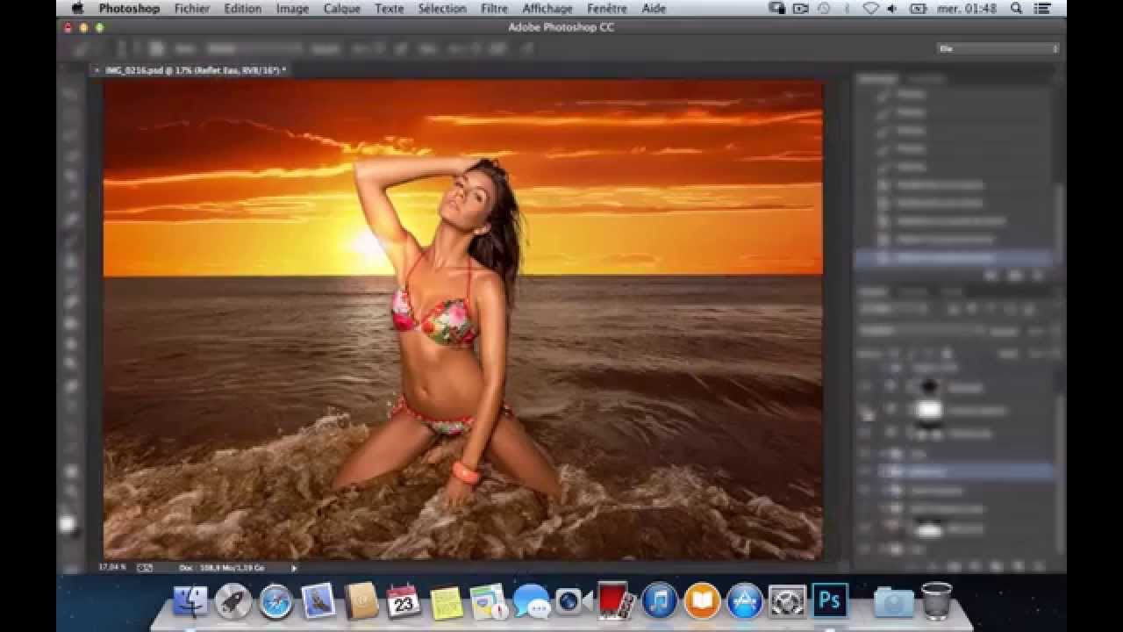Select the highlighted layer in Layers panel

(956, 471)
